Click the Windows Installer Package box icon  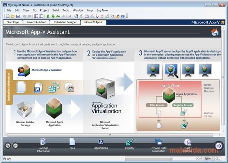pyautogui.click(x=25, y=110)
